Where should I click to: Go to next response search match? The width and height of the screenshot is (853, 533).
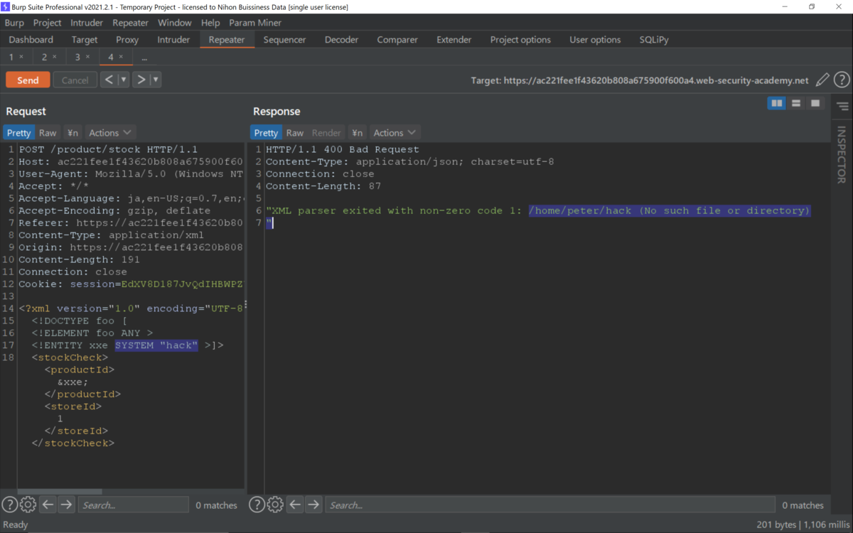(x=313, y=505)
